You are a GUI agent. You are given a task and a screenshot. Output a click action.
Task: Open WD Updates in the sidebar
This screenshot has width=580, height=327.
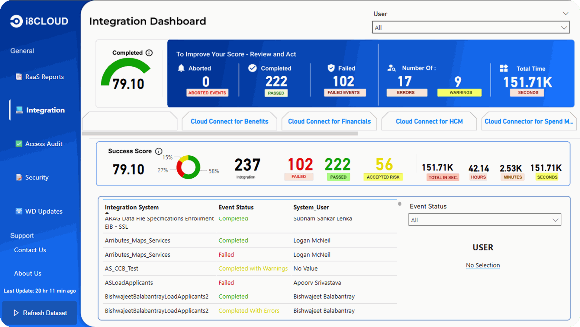43,211
